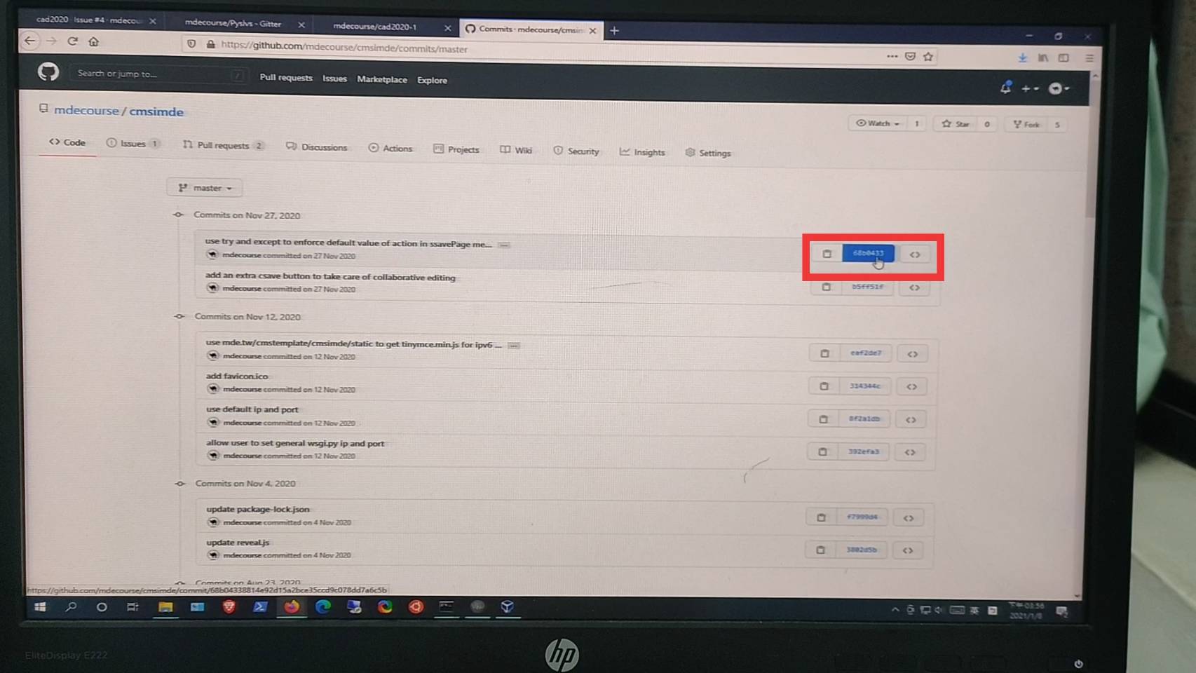The image size is (1196, 673).
Task: Open the Discussions tab
Action: pos(317,147)
